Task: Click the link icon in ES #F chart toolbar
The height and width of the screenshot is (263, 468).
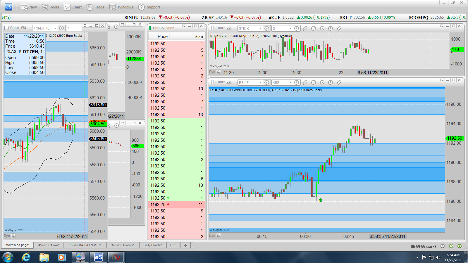Action: point(339,82)
